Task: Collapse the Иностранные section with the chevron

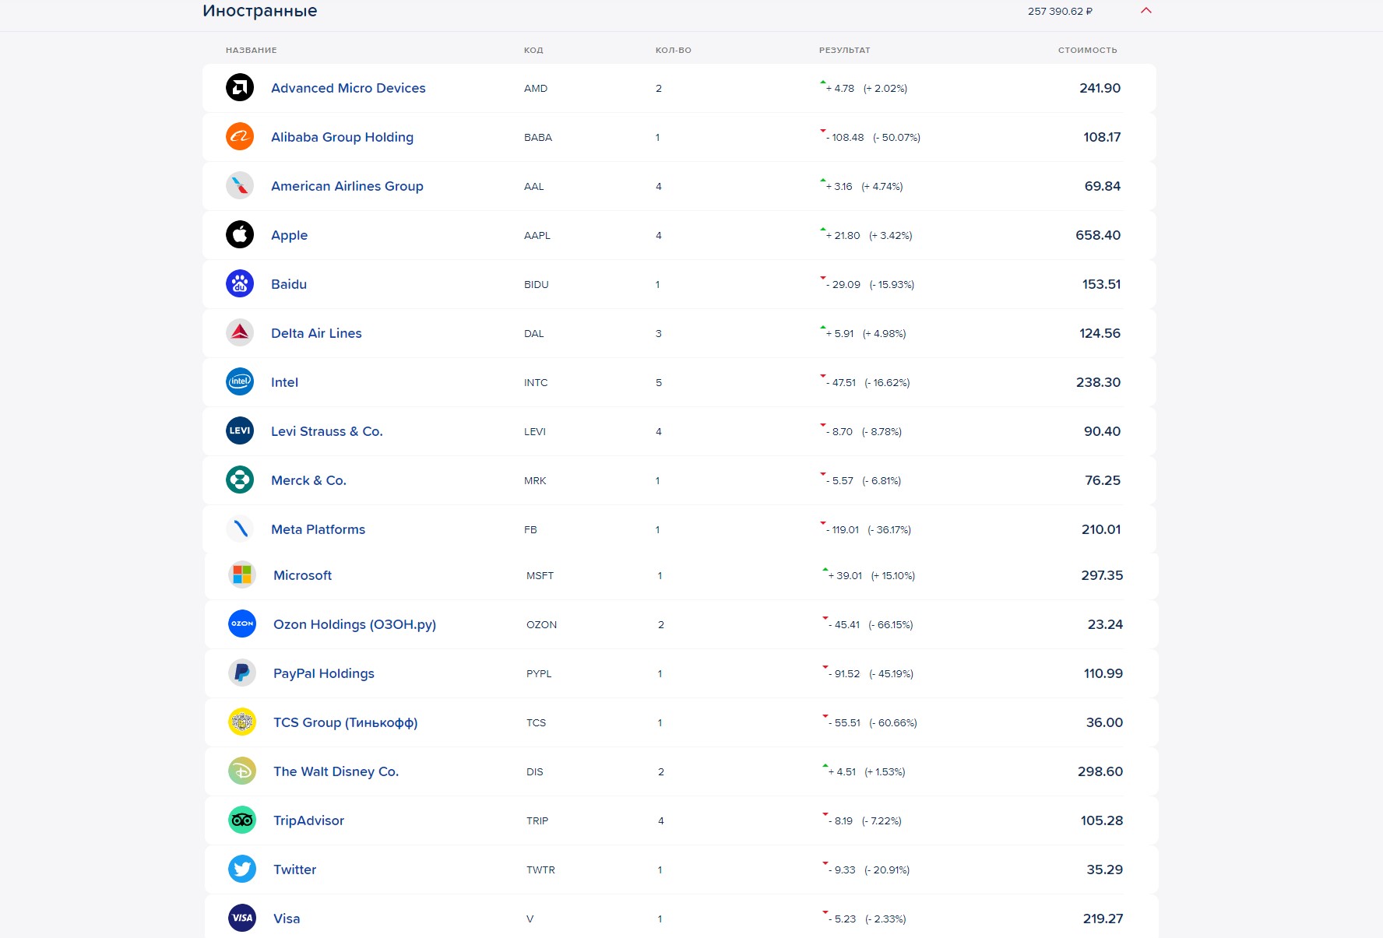Action: 1145,11
